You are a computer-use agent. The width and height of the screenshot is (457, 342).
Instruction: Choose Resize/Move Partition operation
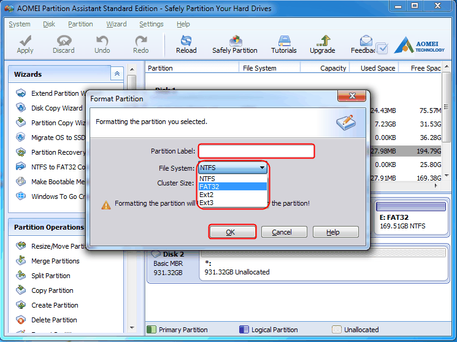[51, 246]
